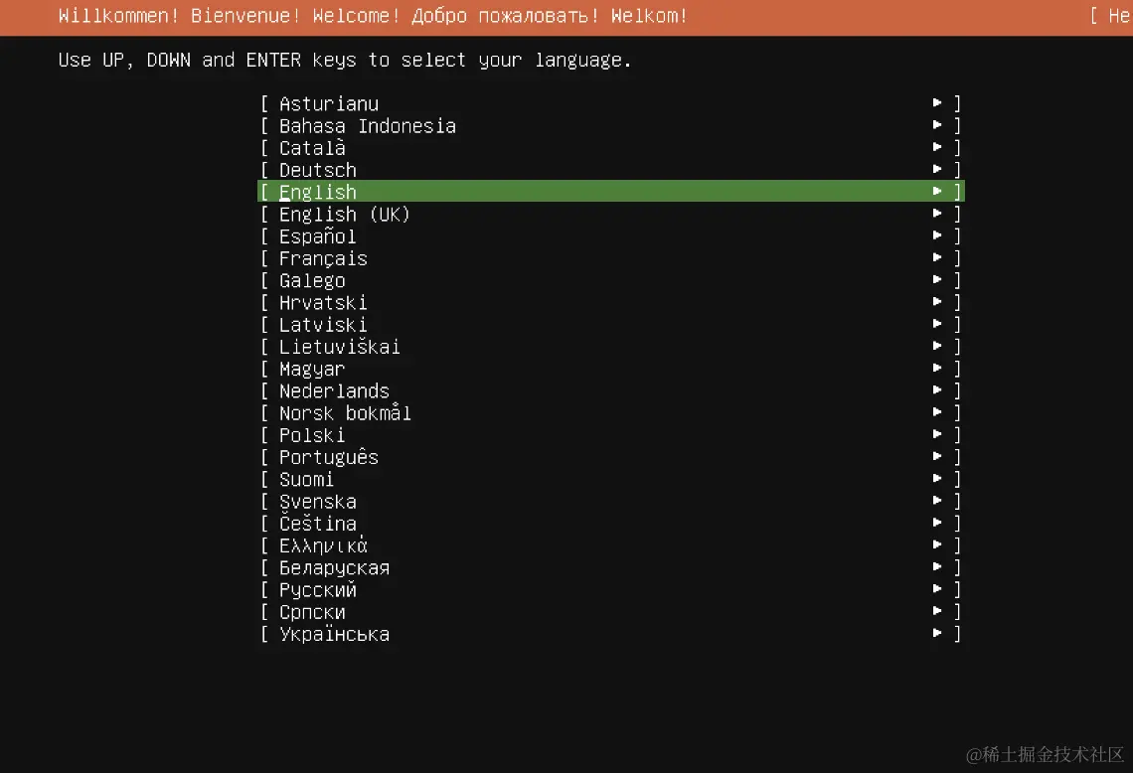Select Magyar language option
The height and width of the screenshot is (773, 1133).
(610, 369)
